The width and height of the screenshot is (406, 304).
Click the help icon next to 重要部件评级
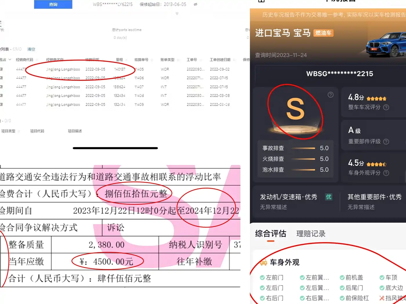[x=386, y=142]
